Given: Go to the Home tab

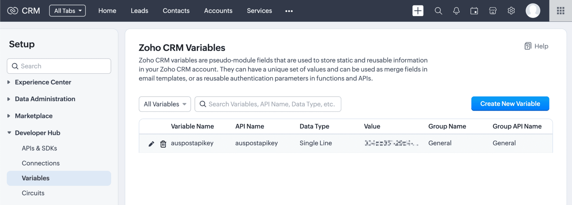Looking at the screenshot, I should (107, 11).
